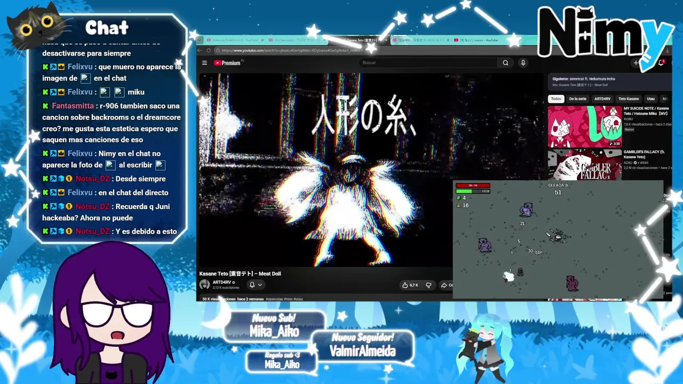
Task: Switch to the 'Kasane Teto' browser tab
Action: coord(361,40)
